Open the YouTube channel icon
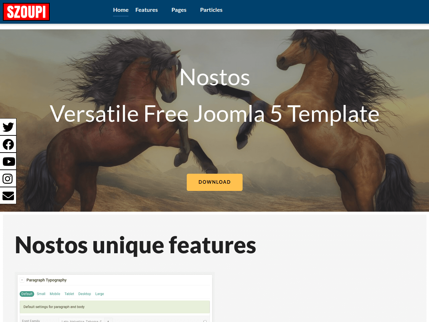This screenshot has height=322, width=429. click(8, 161)
